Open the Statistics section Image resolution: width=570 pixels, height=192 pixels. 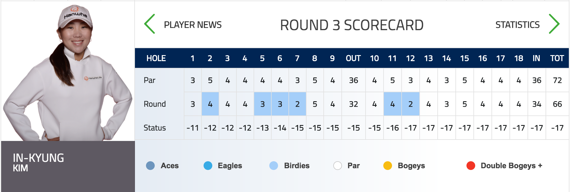coord(517,25)
